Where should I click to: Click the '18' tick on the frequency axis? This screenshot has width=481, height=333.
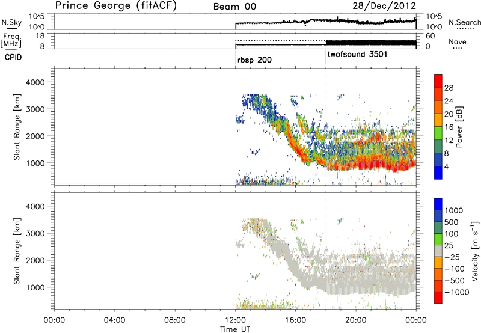[x=40, y=36]
